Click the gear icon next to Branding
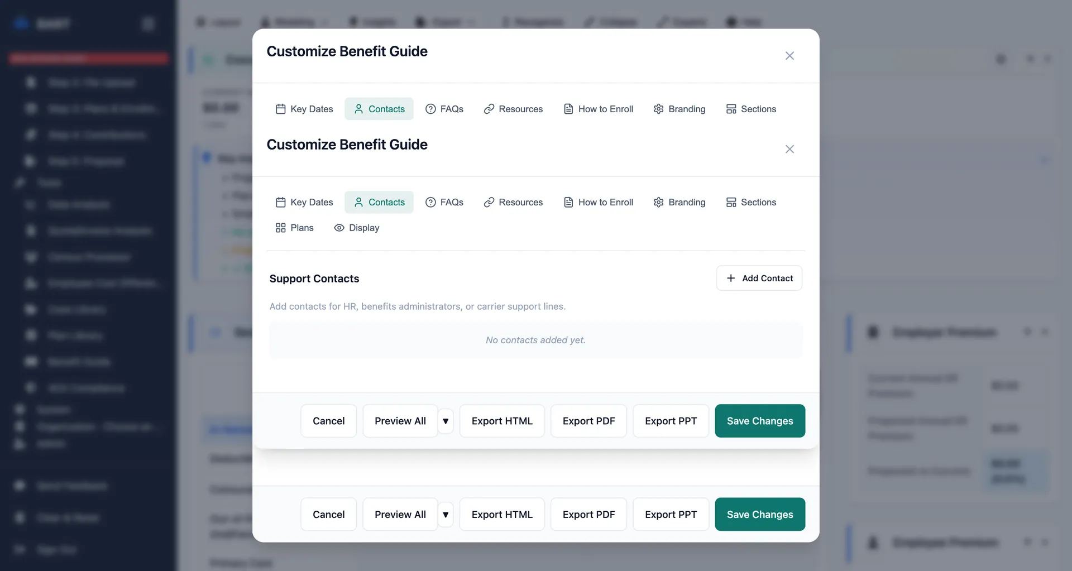The width and height of the screenshot is (1072, 571). tap(659, 202)
